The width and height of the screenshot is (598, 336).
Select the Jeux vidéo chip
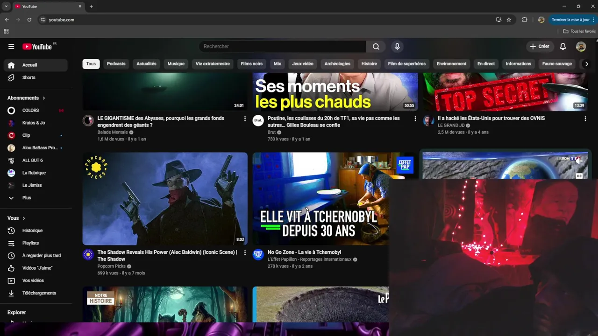[x=303, y=64]
